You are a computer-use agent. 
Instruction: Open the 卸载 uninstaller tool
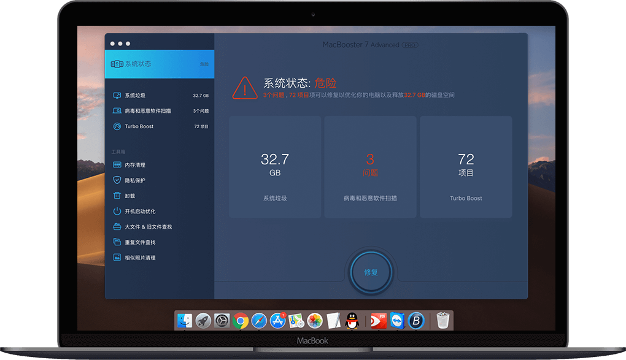pos(129,196)
